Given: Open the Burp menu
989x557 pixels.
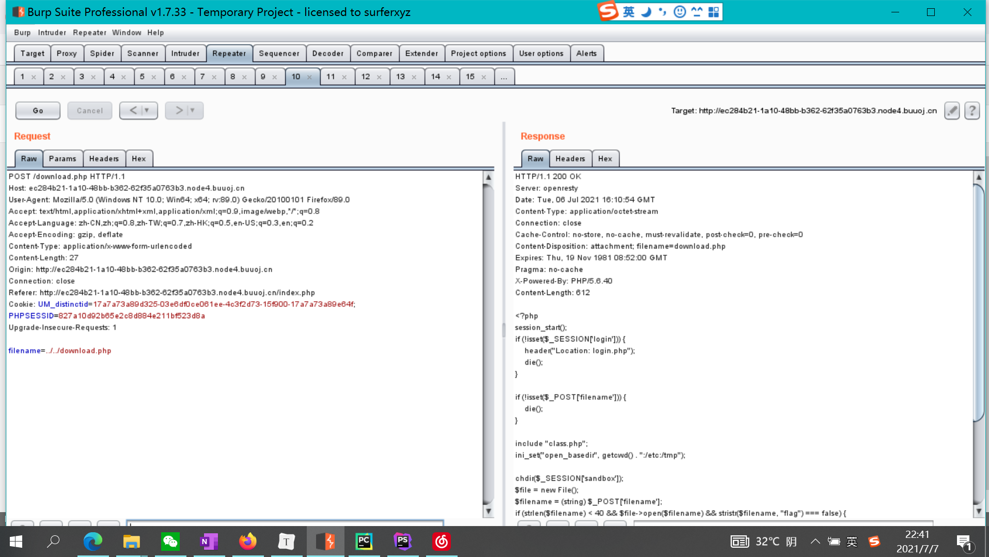Looking at the screenshot, I should click(x=22, y=32).
